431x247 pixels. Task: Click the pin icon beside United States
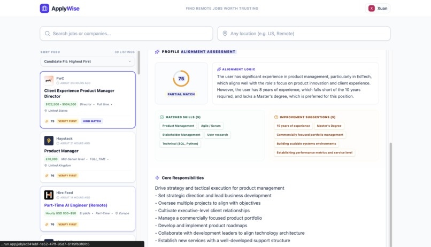45,111
